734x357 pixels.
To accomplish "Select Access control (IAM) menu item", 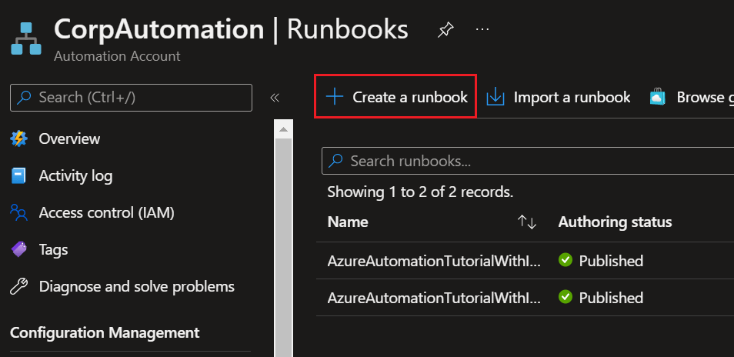I will click(x=106, y=212).
